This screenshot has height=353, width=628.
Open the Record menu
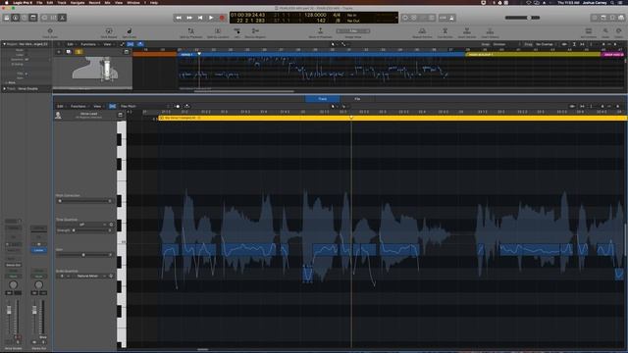[x=94, y=2]
